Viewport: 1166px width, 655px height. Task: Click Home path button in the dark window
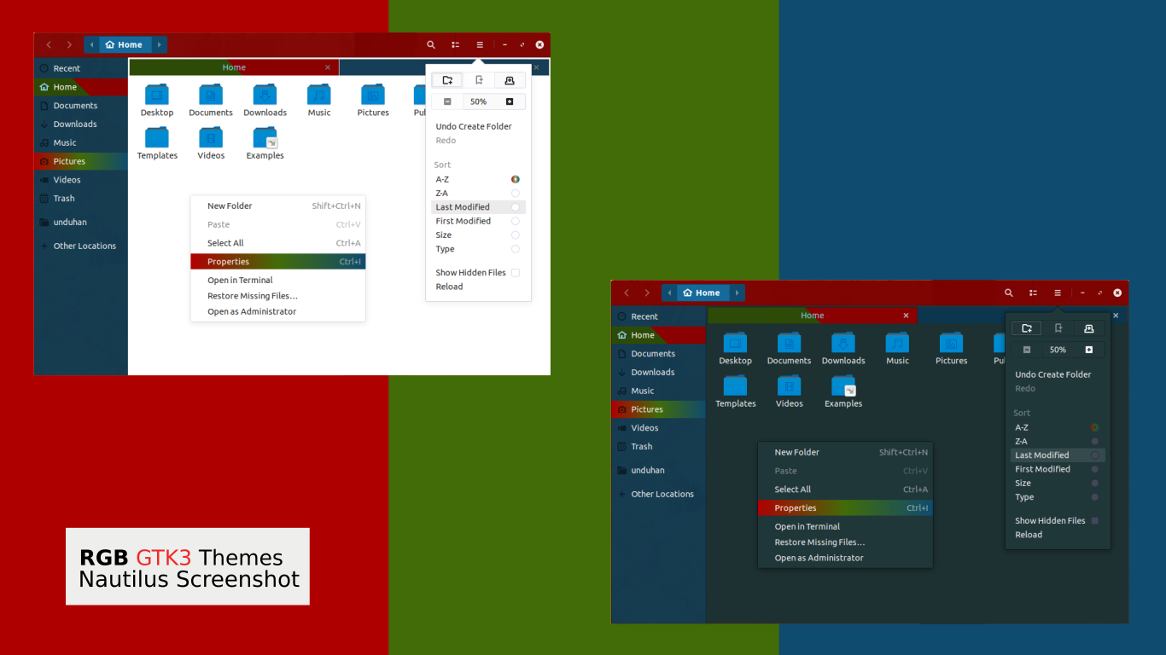pyautogui.click(x=703, y=293)
